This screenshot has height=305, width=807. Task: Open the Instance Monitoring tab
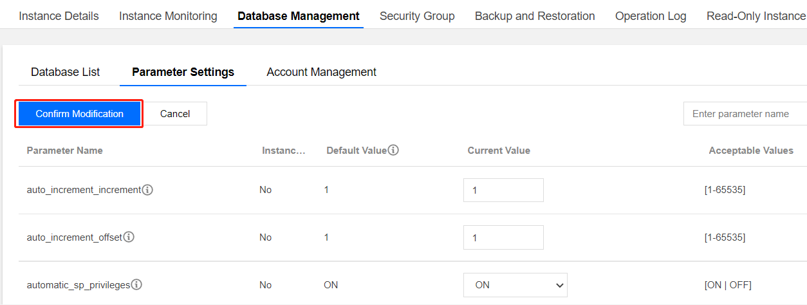point(168,16)
